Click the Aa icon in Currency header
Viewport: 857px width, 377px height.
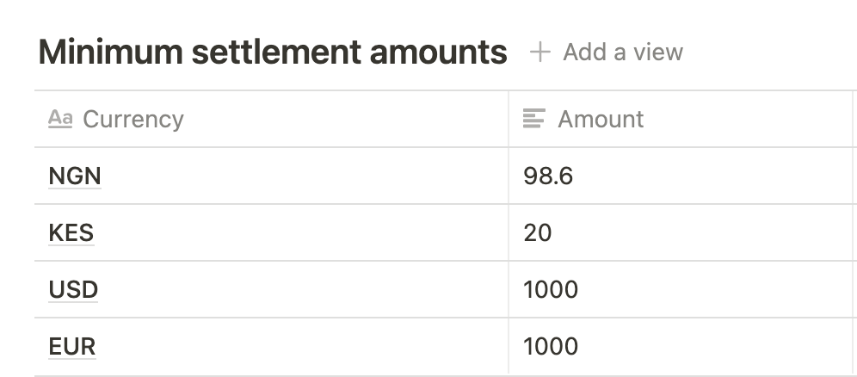point(60,119)
